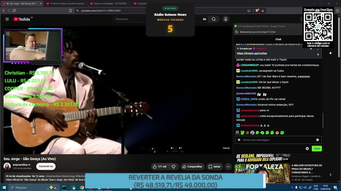Click the Compartilhar share button
The height and width of the screenshot is (191, 341).
click(x=192, y=167)
